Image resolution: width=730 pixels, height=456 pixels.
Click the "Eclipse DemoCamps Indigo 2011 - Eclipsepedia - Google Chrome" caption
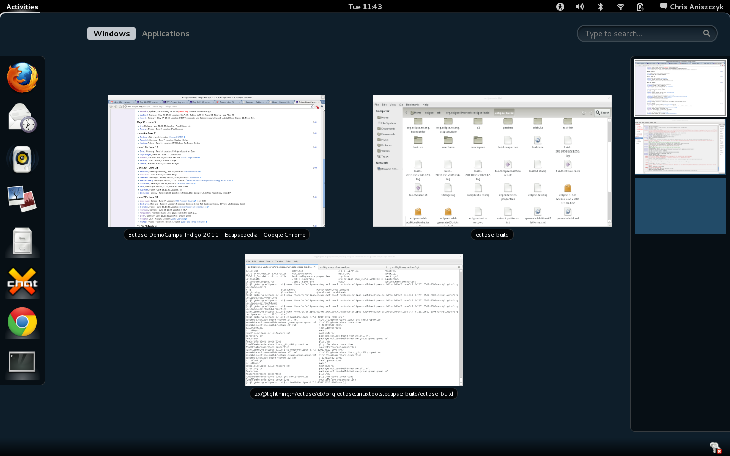(216, 235)
